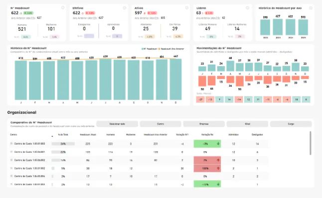Click the Organizacional section heading
This screenshot has width=322, height=198.
click(x=22, y=112)
